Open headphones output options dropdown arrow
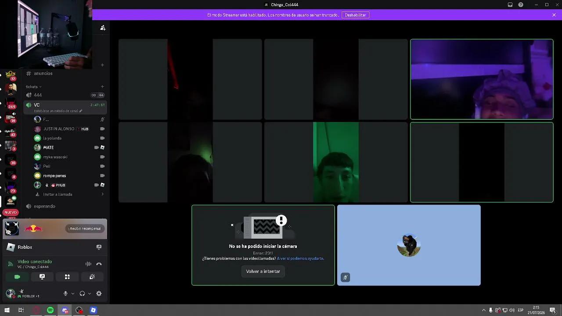The image size is (562, 316). click(x=89, y=294)
